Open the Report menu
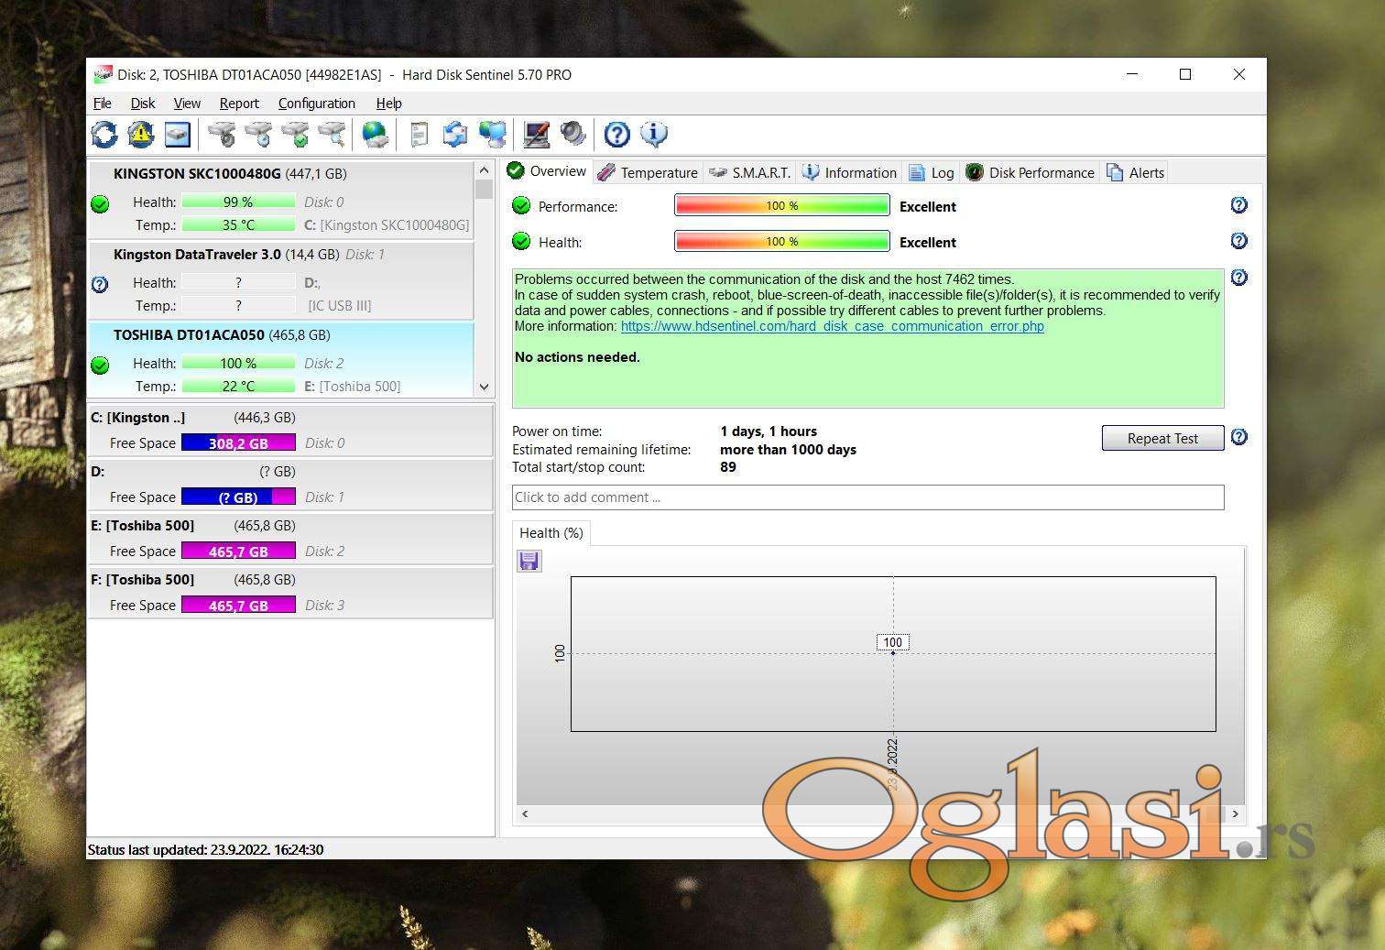The height and width of the screenshot is (950, 1385). pyautogui.click(x=239, y=104)
